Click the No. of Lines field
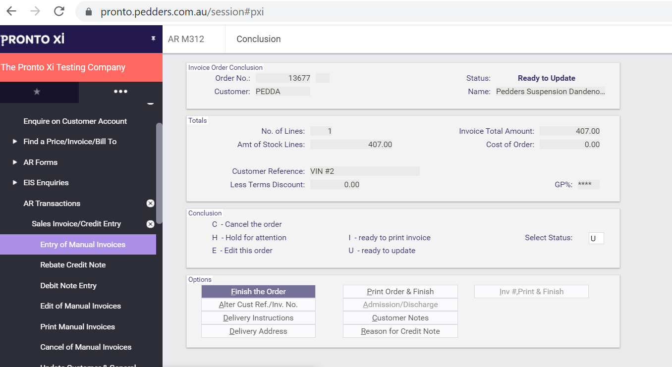 click(x=322, y=131)
